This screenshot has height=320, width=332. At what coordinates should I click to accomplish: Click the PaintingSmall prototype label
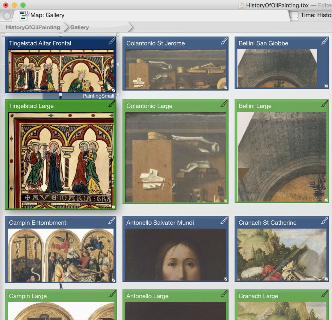[x=98, y=96]
